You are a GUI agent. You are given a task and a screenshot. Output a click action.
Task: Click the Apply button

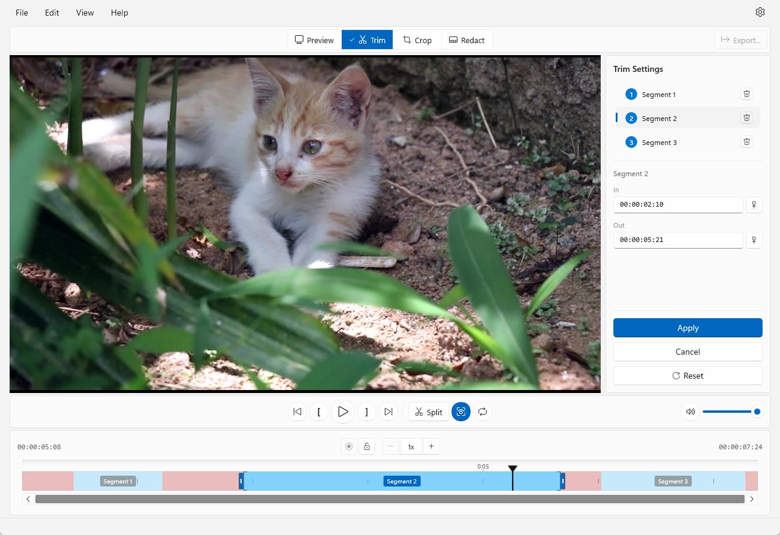pos(688,328)
